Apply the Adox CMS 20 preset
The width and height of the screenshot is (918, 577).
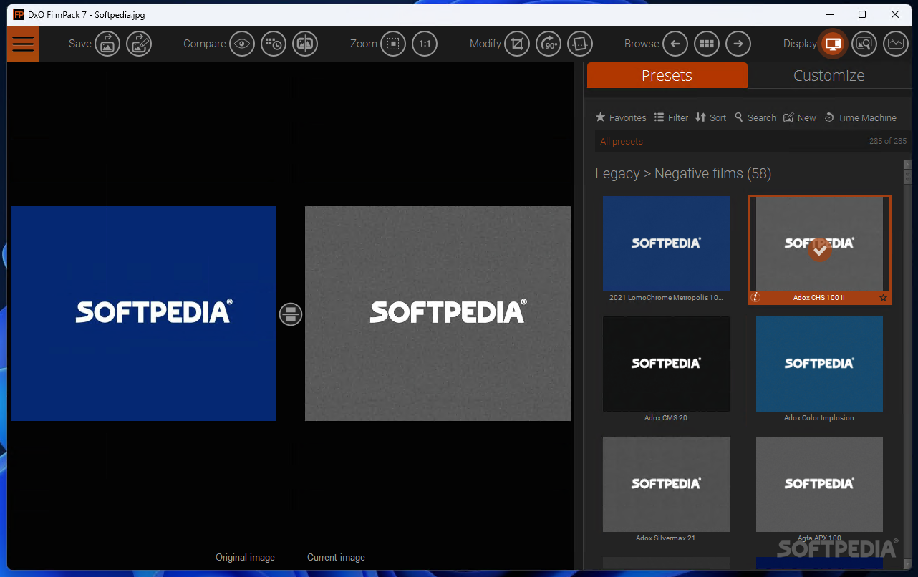click(x=666, y=364)
